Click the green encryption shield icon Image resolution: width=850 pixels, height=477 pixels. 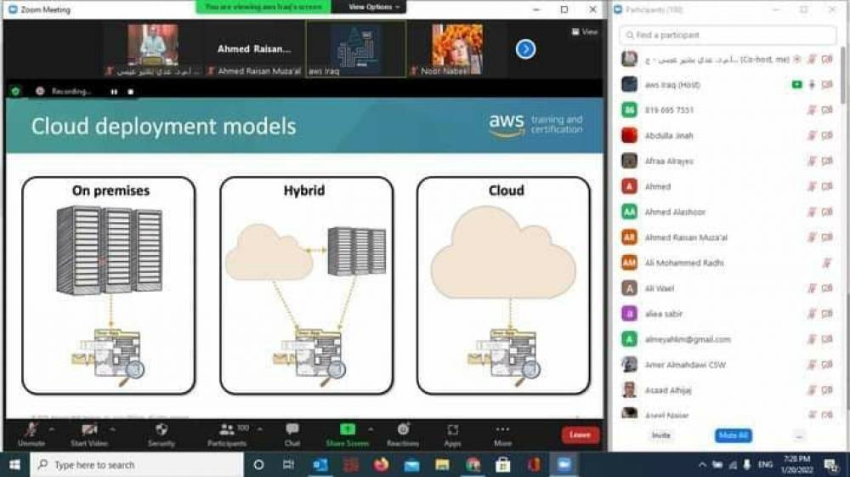point(15,91)
